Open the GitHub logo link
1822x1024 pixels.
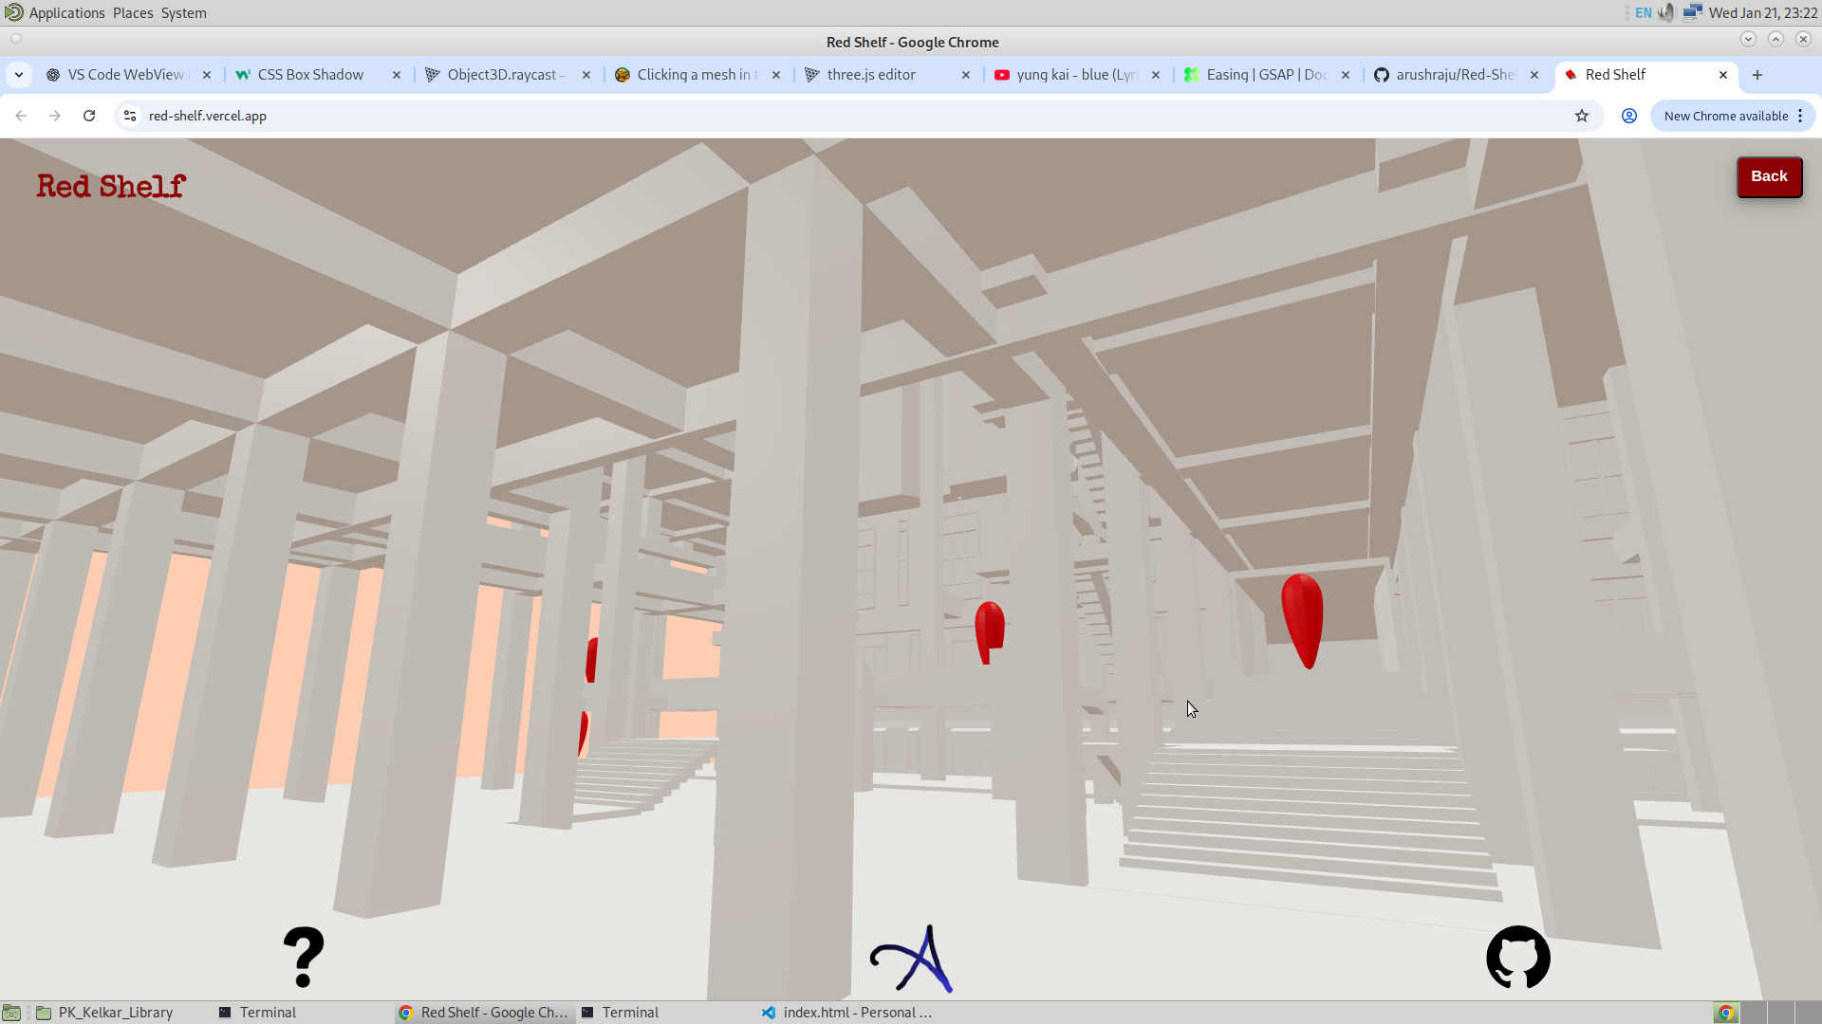[x=1517, y=957]
